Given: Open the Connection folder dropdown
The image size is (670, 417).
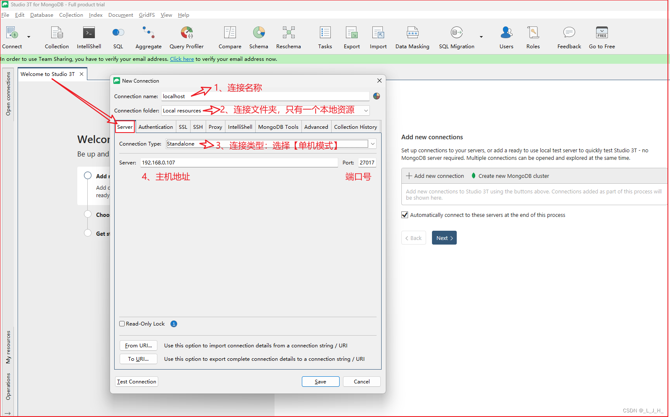Looking at the screenshot, I should 366,111.
